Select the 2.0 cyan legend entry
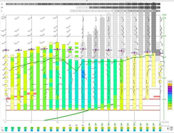 (x=170, y=98)
